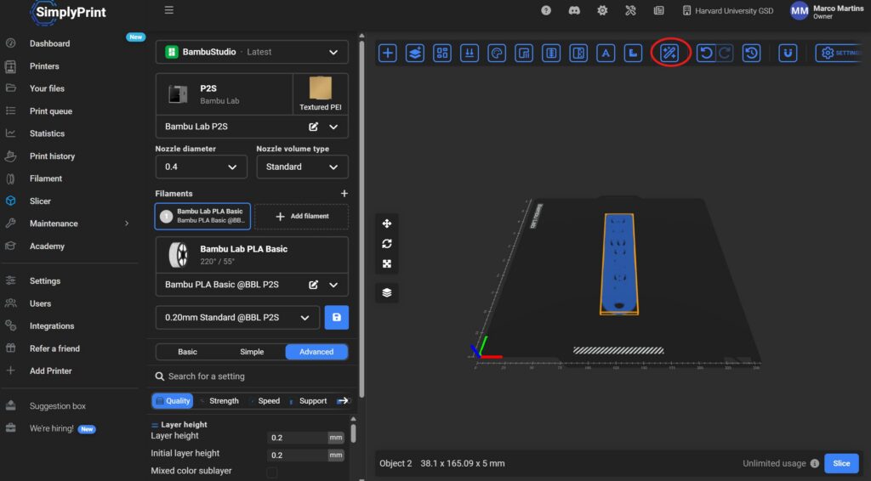Toggle the magnet snap icon

pos(788,54)
